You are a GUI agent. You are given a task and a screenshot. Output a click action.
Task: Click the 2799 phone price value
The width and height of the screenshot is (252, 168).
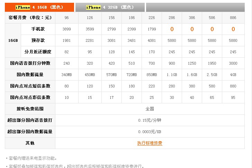(111, 29)
